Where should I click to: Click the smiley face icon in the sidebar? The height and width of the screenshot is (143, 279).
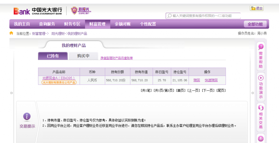261,139
